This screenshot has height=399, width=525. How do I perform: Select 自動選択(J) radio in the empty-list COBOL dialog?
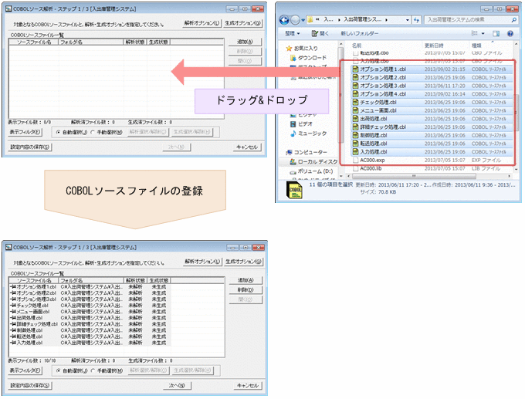[58, 132]
